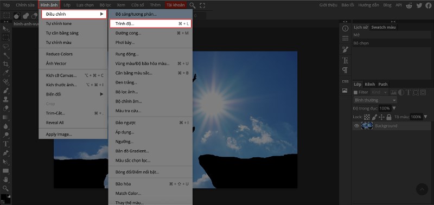
Task: Open the Twitter link icon
Action: (419, 5)
